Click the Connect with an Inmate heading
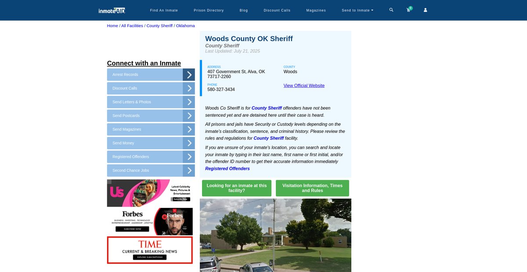The height and width of the screenshot is (272, 527). (144, 63)
